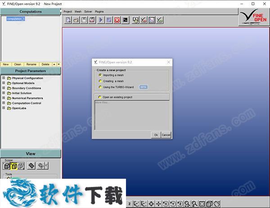Click the checkmark icon with green badge
270x208 pixels.
click(x=160, y=20)
